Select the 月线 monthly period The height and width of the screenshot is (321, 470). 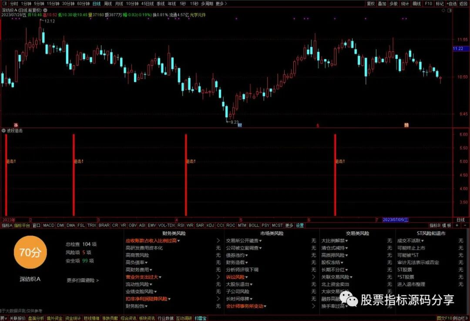tap(119, 3)
